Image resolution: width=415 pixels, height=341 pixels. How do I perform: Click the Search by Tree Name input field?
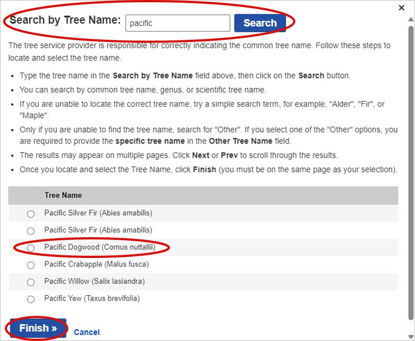(x=177, y=23)
